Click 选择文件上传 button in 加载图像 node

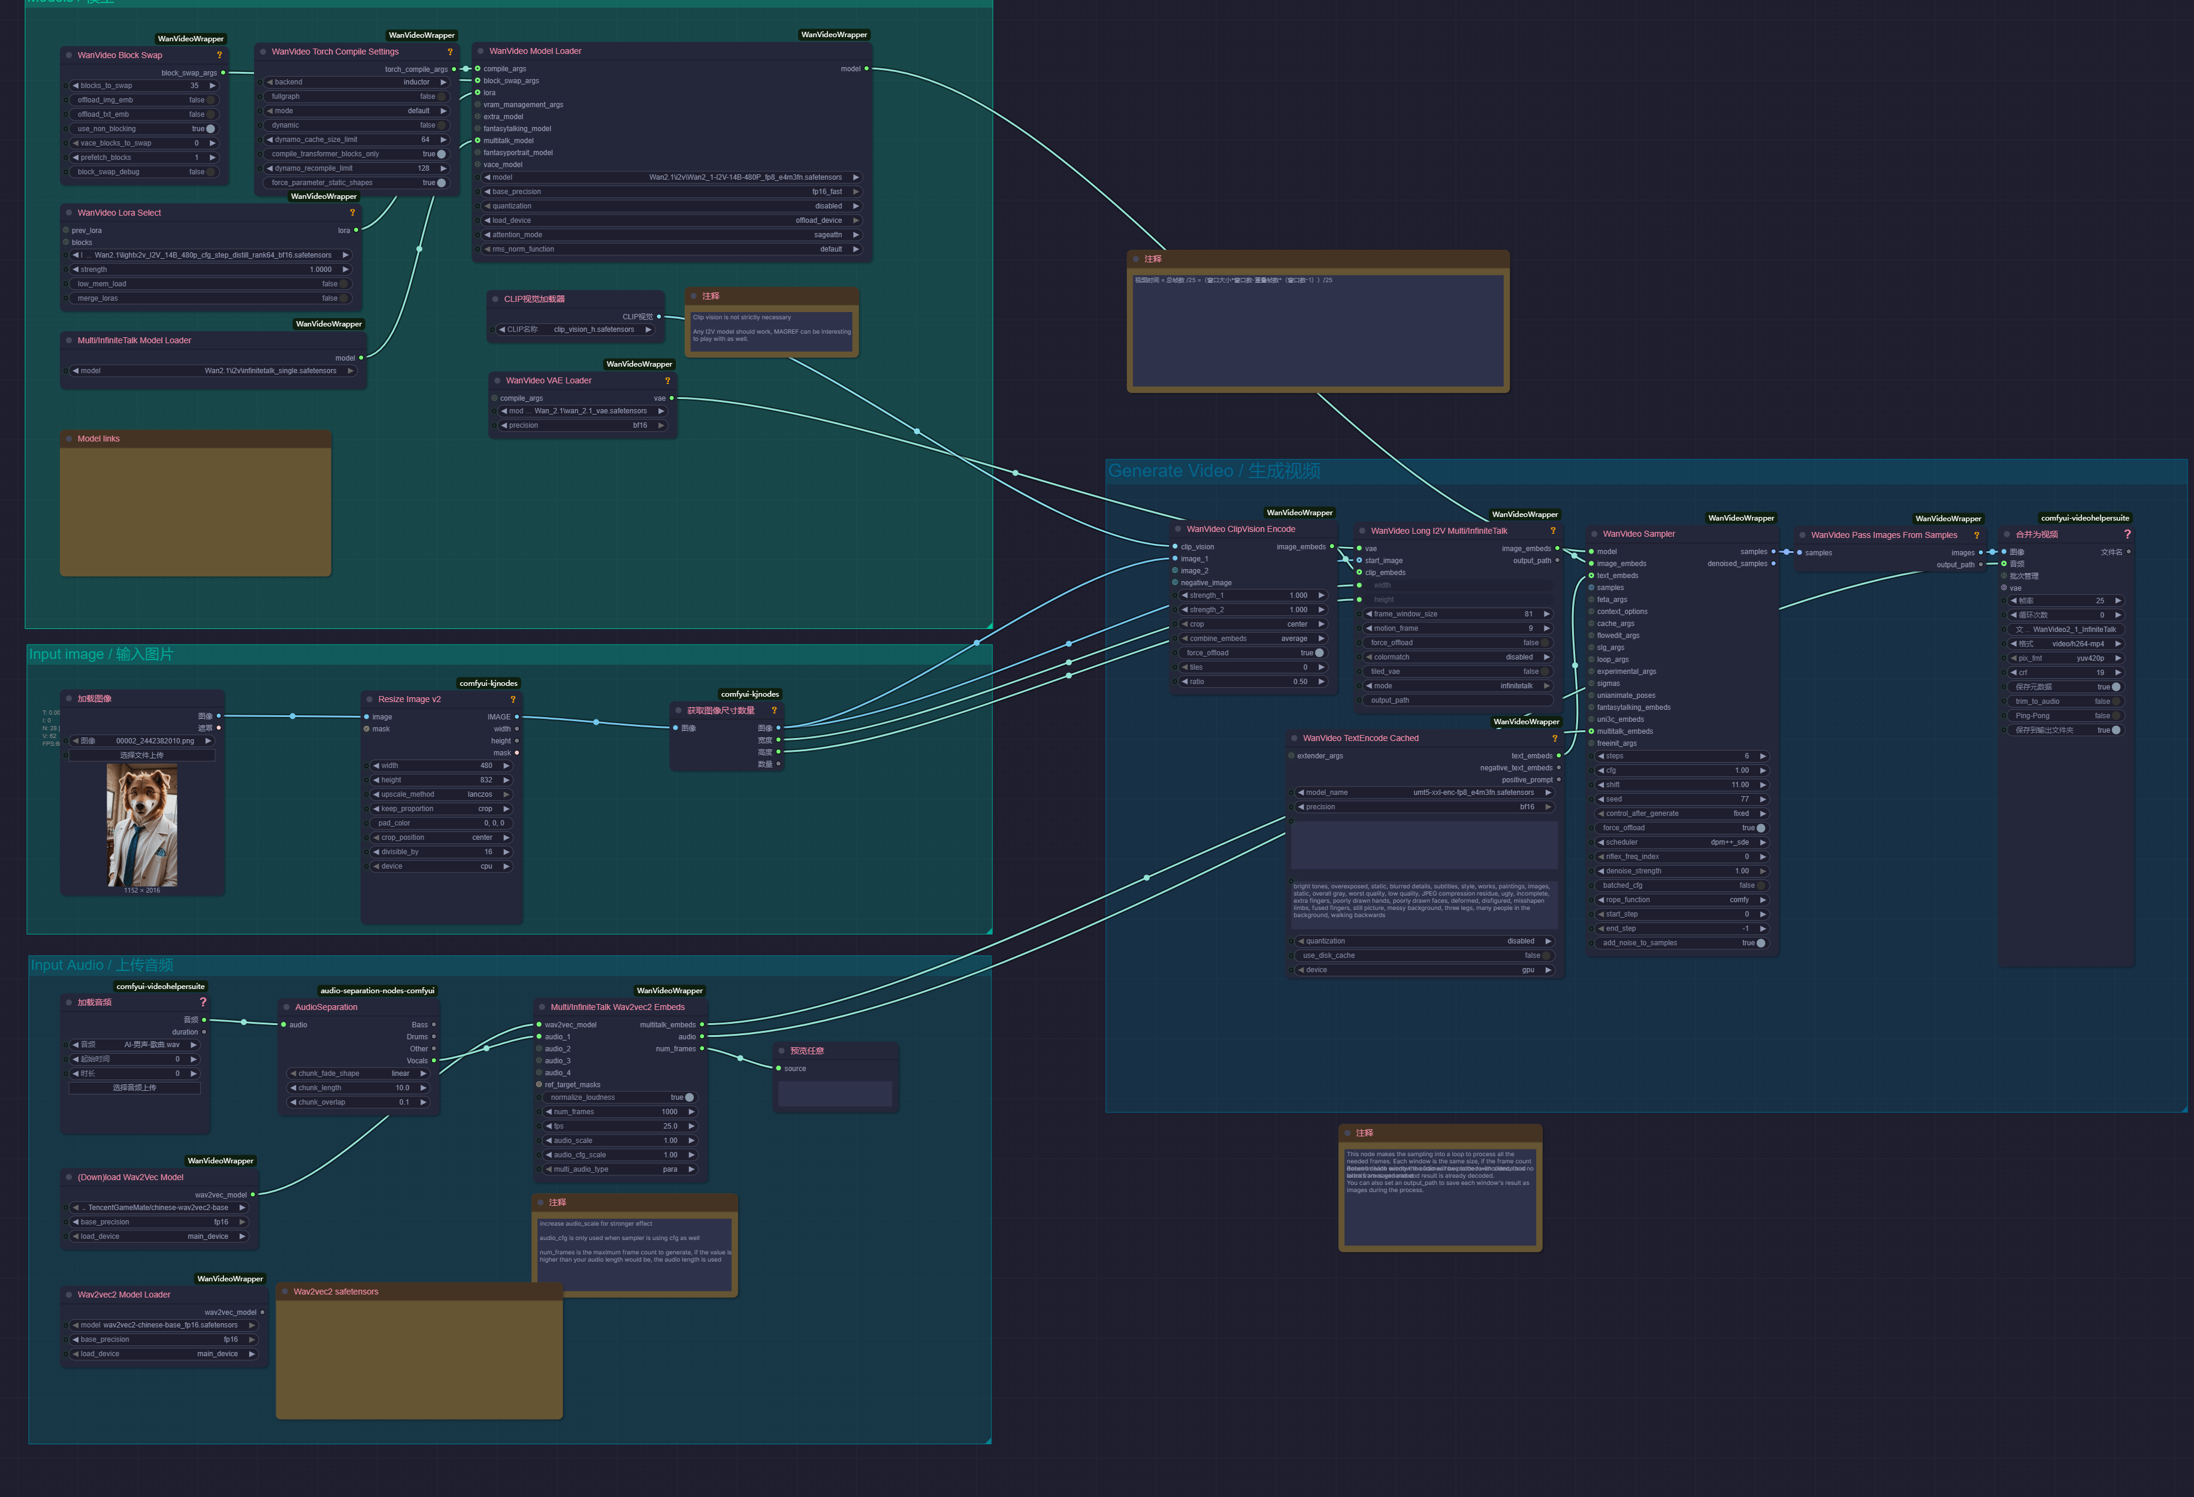[x=141, y=755]
